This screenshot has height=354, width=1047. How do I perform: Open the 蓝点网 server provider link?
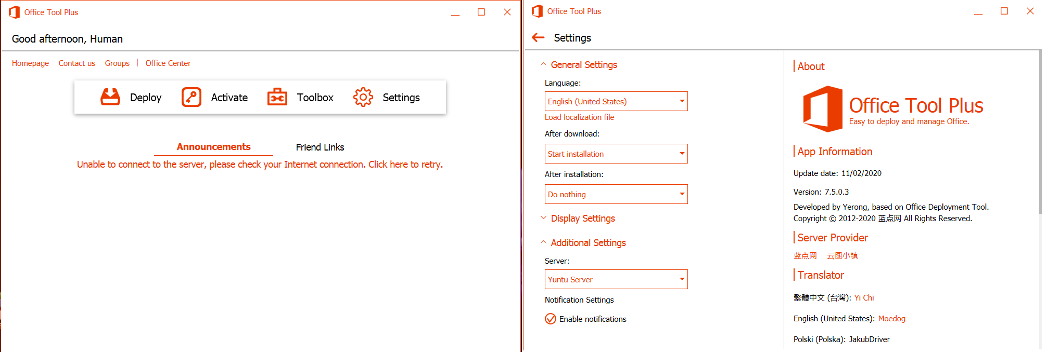click(805, 255)
